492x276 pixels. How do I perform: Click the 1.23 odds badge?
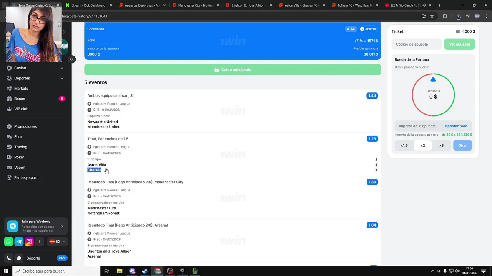pyautogui.click(x=372, y=139)
